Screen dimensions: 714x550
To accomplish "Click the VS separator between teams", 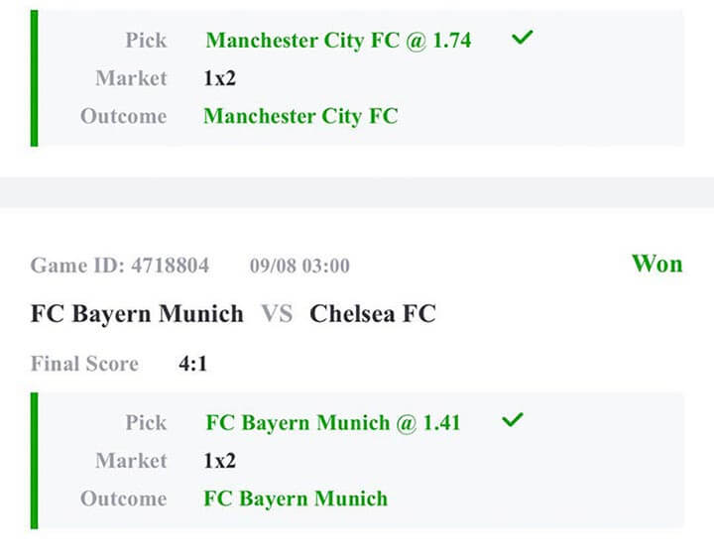I will tap(277, 314).
